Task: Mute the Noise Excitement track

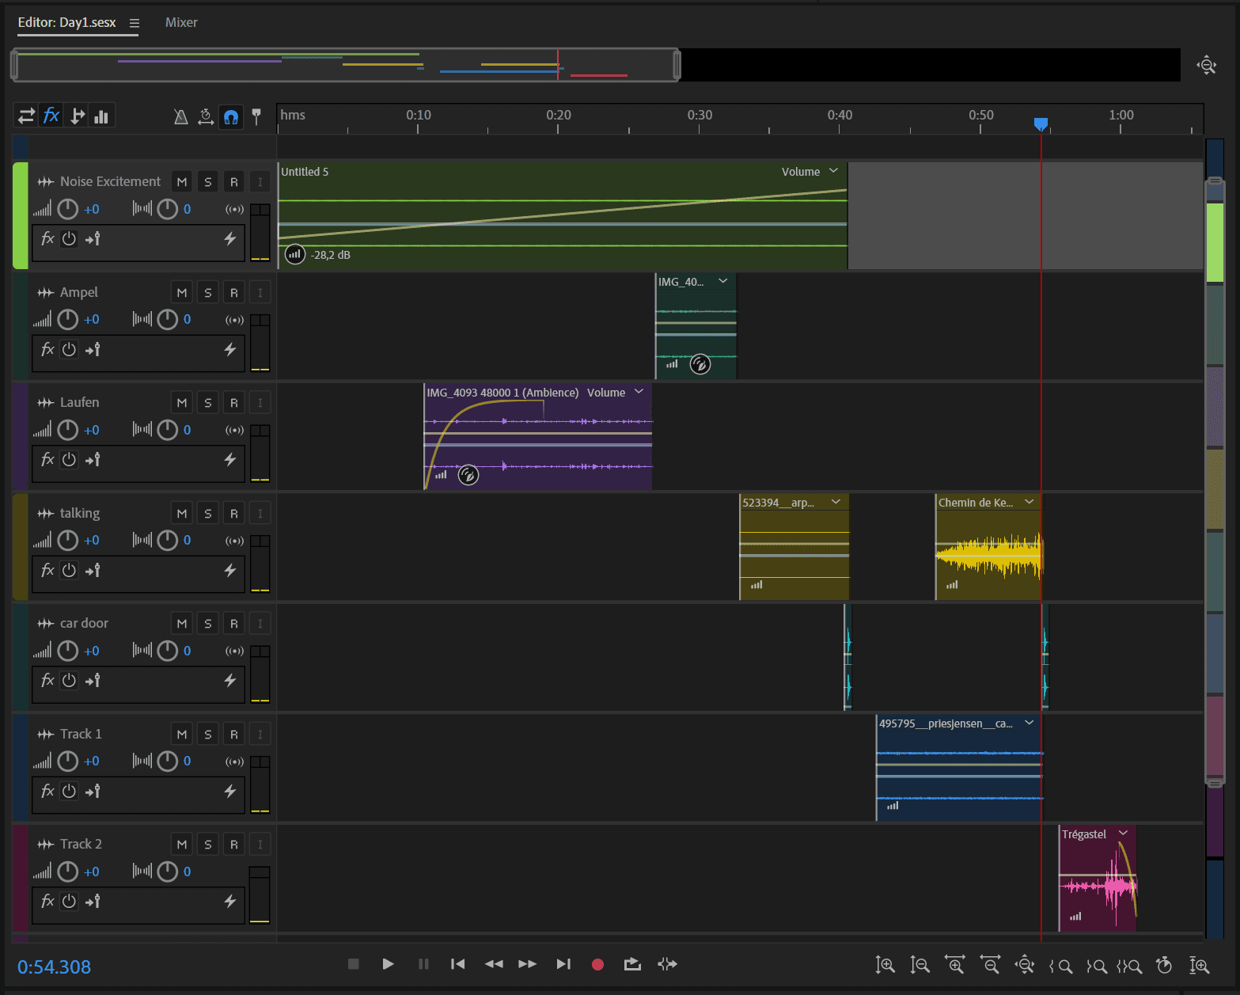Action: click(182, 182)
